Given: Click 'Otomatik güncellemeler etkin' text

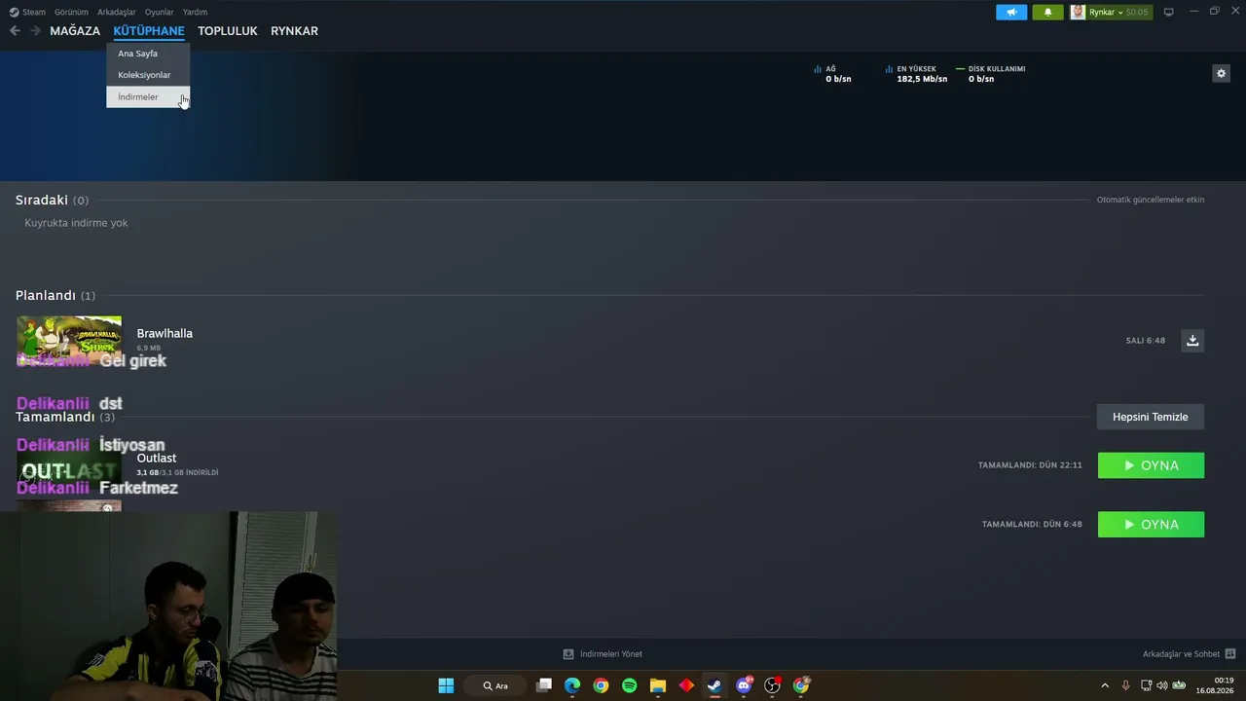Looking at the screenshot, I should coord(1150,200).
